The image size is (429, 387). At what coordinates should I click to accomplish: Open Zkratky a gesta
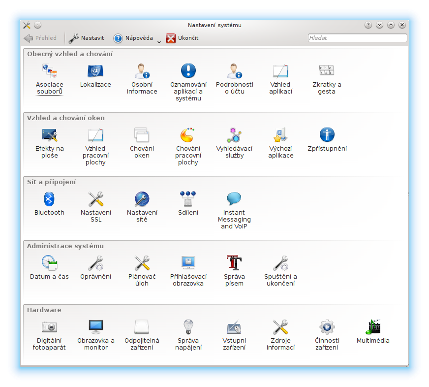[x=327, y=79]
